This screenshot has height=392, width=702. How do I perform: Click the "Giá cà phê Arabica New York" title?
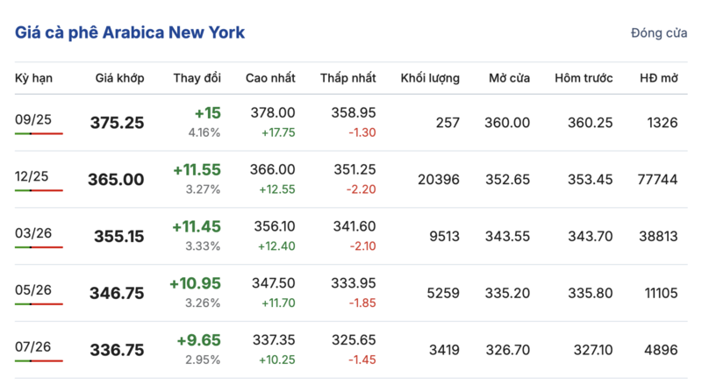point(130,32)
